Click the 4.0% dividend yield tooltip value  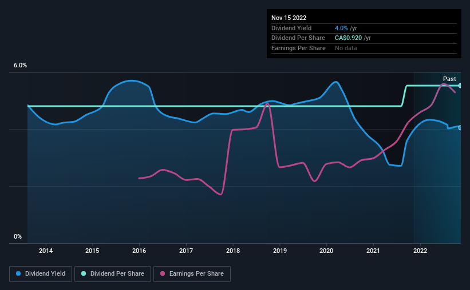pos(341,28)
